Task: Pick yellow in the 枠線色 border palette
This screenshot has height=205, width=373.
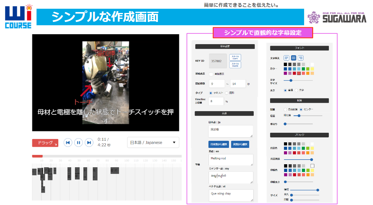Action: tap(312, 170)
